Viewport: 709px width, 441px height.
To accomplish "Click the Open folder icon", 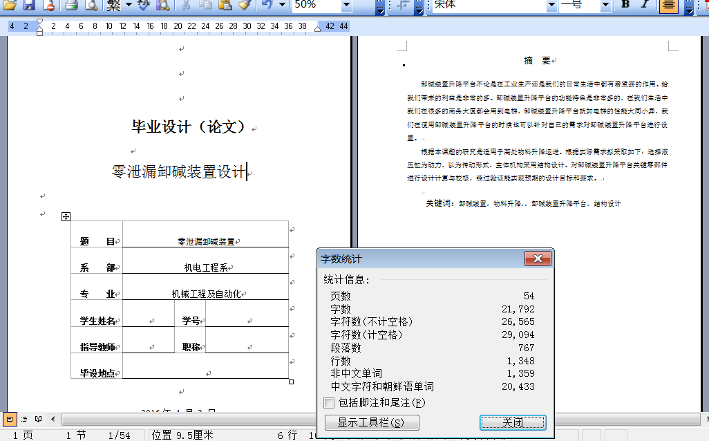I will click(x=10, y=5).
